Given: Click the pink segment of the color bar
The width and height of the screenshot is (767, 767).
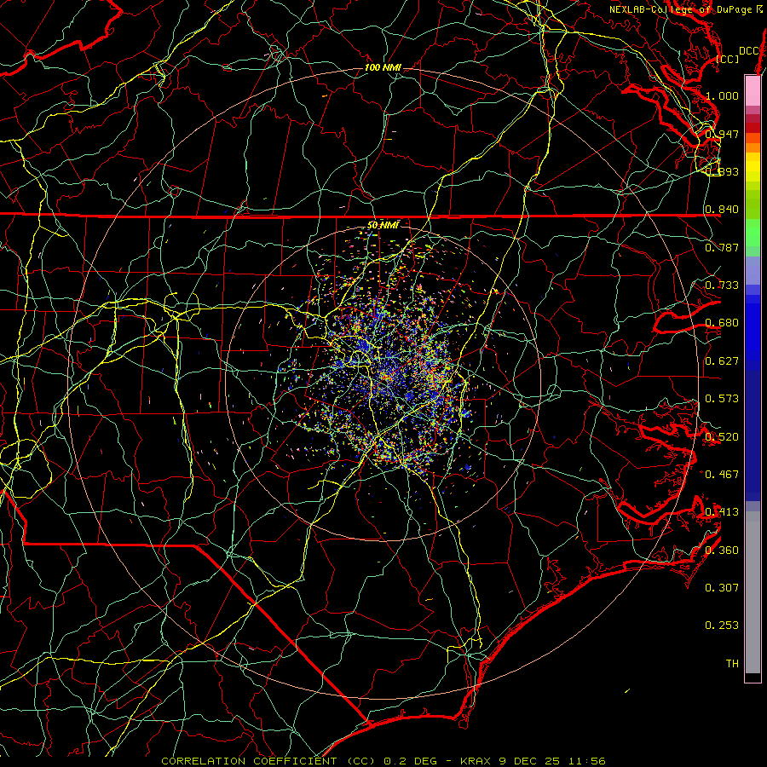Looking at the screenshot, I should point(753,91).
